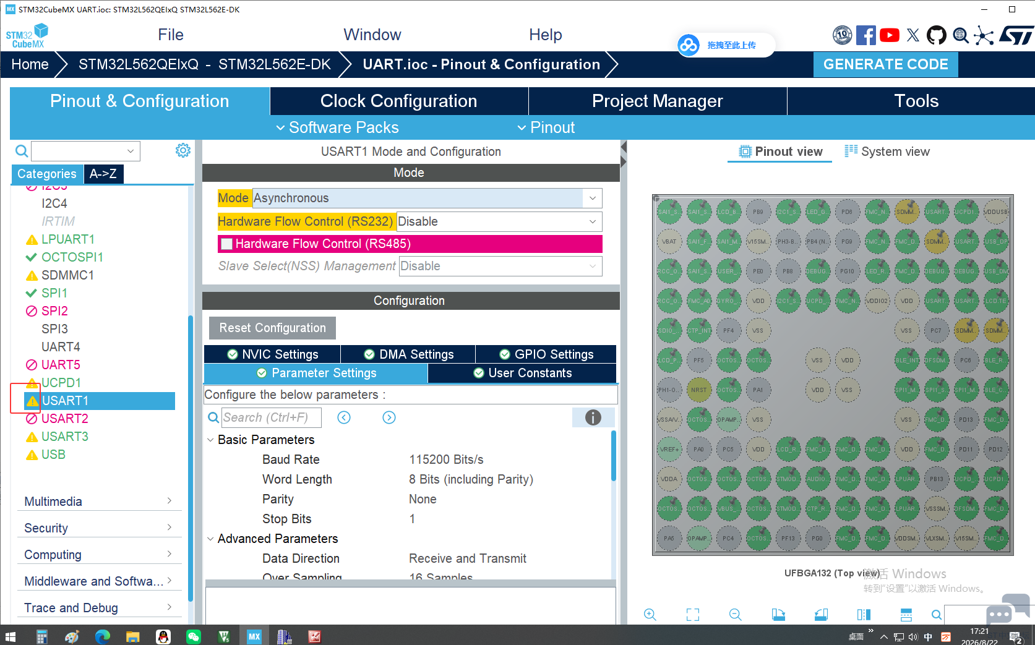This screenshot has width=1035, height=645.
Task: Open the Facebook icon in the header
Action: (x=865, y=35)
